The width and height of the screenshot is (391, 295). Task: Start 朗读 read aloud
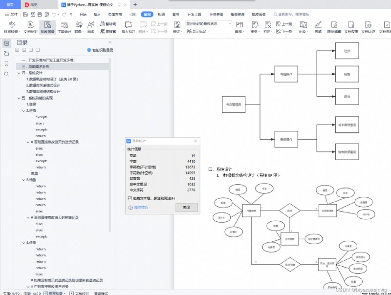coord(91,27)
